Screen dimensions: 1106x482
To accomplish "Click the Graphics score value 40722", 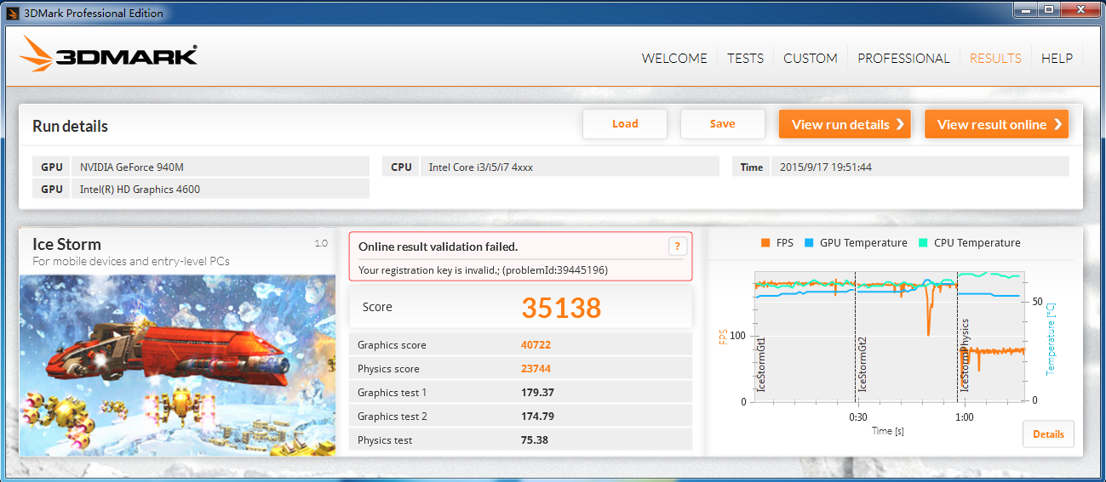I will point(536,345).
